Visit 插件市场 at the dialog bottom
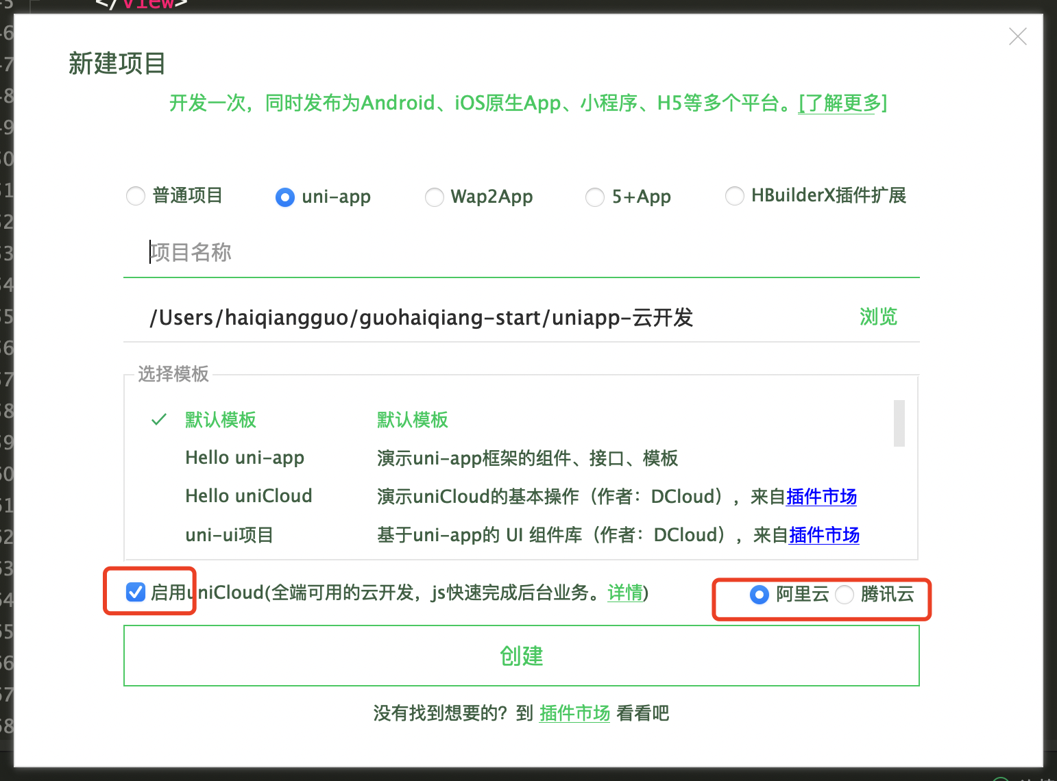This screenshot has width=1057, height=781. tap(574, 713)
